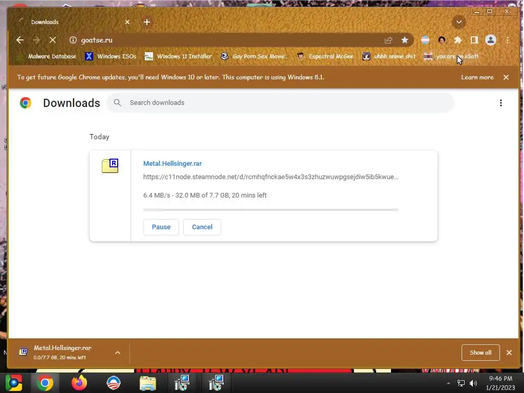Click Show all downloads button
The height and width of the screenshot is (393, 524).
(481, 353)
